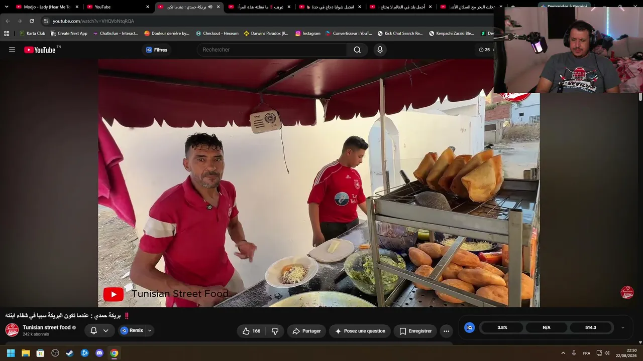
Task: Switch to the plain YouTube tab
Action: [118, 7]
